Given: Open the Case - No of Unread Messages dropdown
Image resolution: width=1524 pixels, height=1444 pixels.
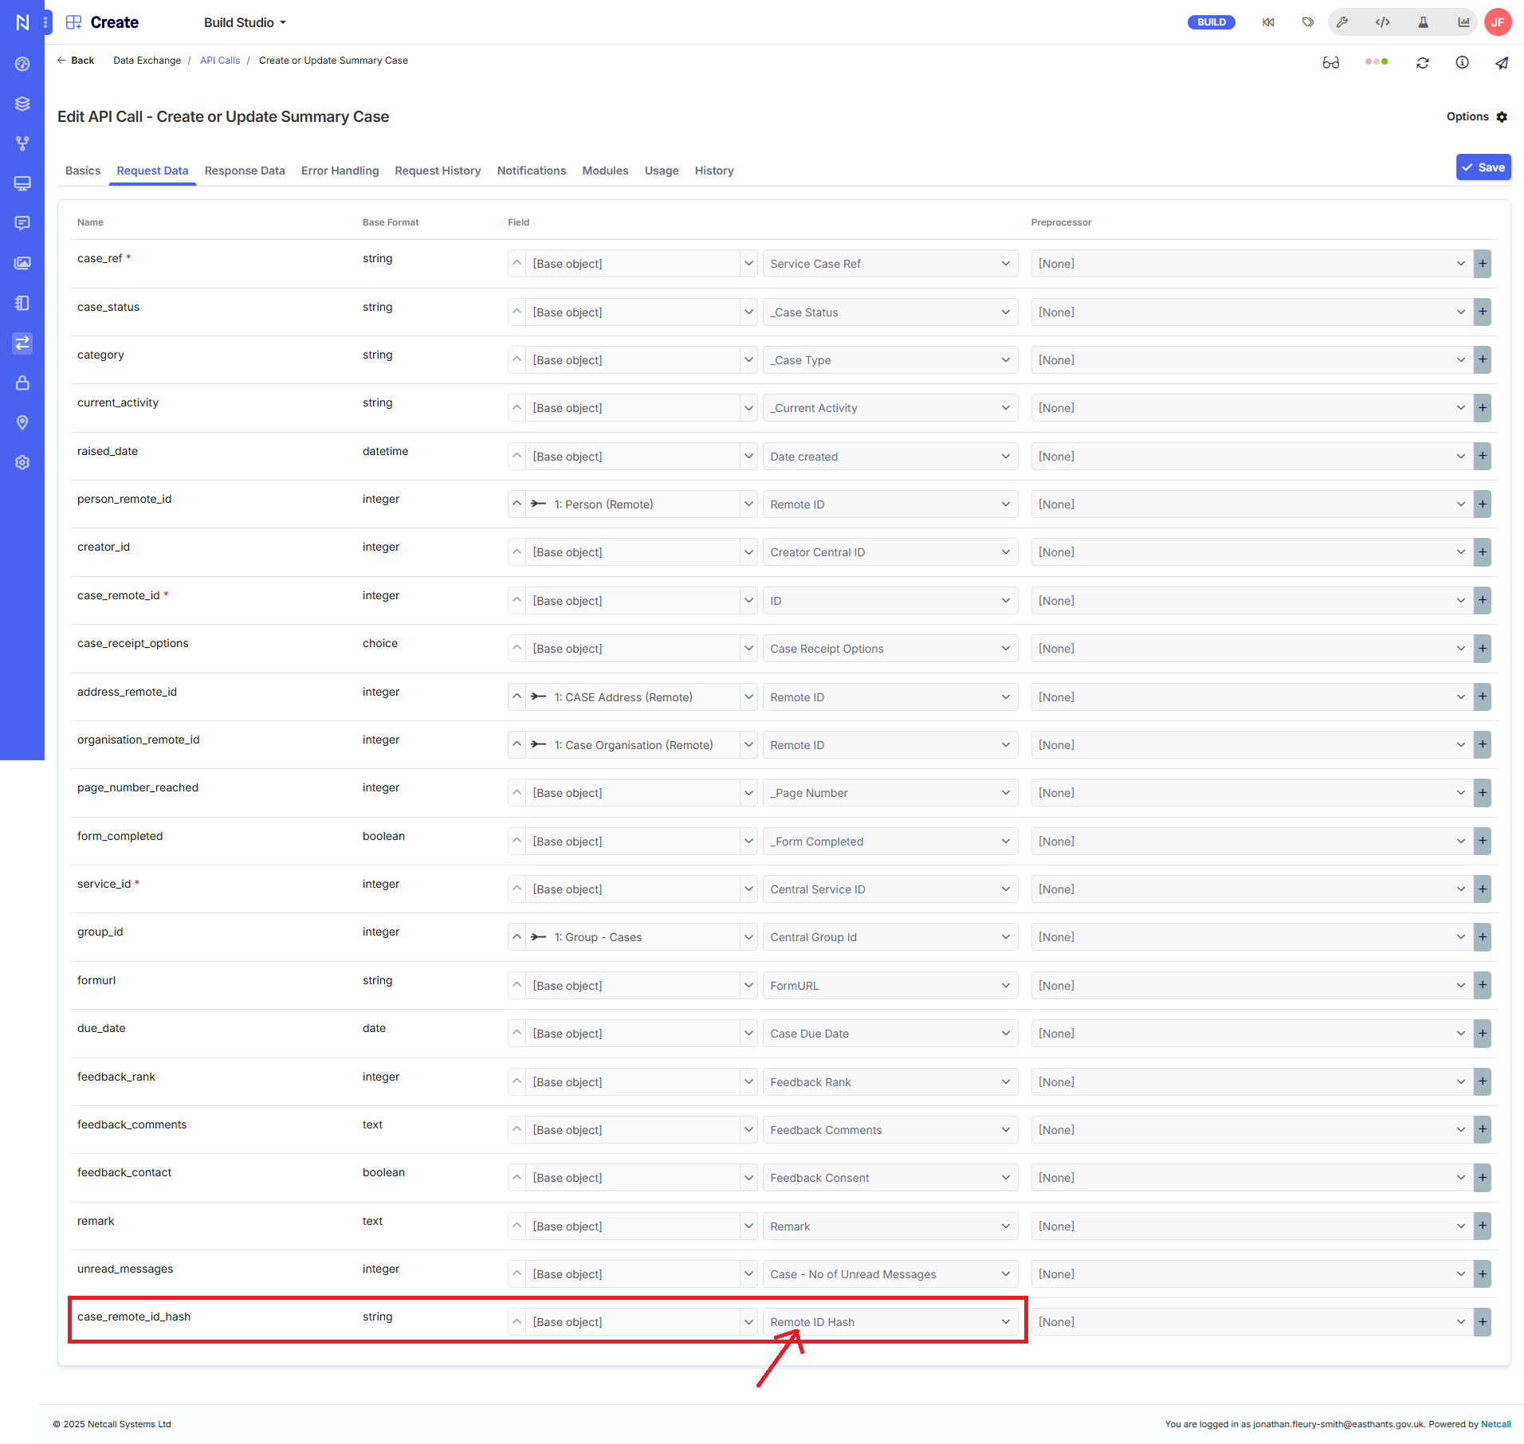Looking at the screenshot, I should coord(890,1274).
